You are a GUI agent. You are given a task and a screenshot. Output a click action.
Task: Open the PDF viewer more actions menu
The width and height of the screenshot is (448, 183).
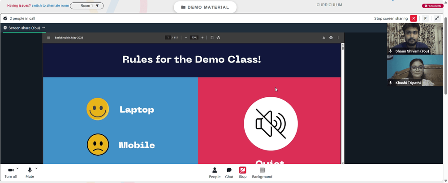pyautogui.click(x=338, y=37)
